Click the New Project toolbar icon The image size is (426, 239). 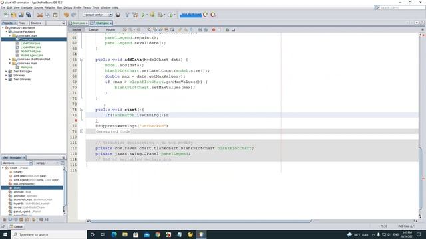click(13, 15)
